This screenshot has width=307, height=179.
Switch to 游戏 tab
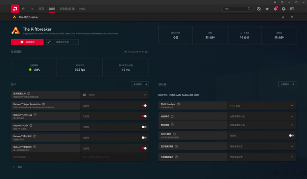tap(52, 9)
